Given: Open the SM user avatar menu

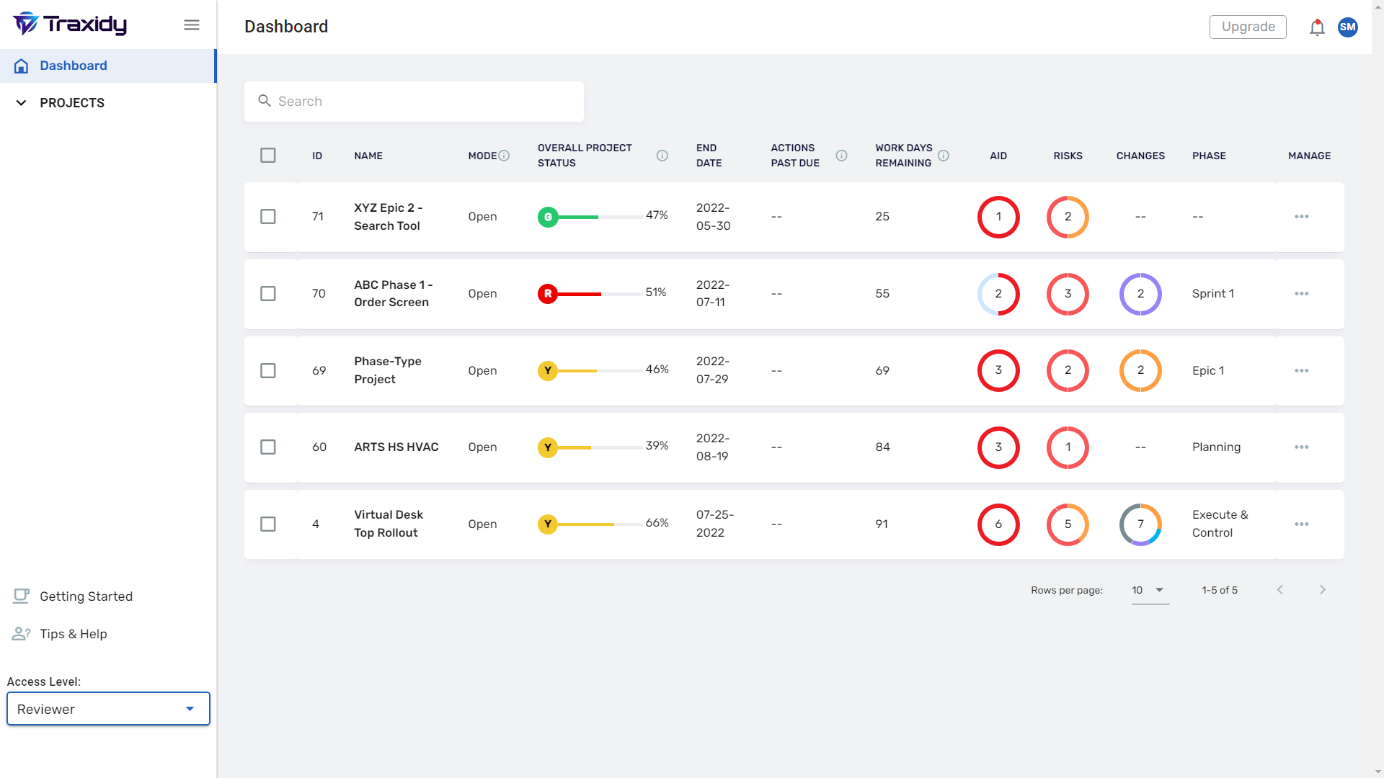Looking at the screenshot, I should coord(1348,27).
